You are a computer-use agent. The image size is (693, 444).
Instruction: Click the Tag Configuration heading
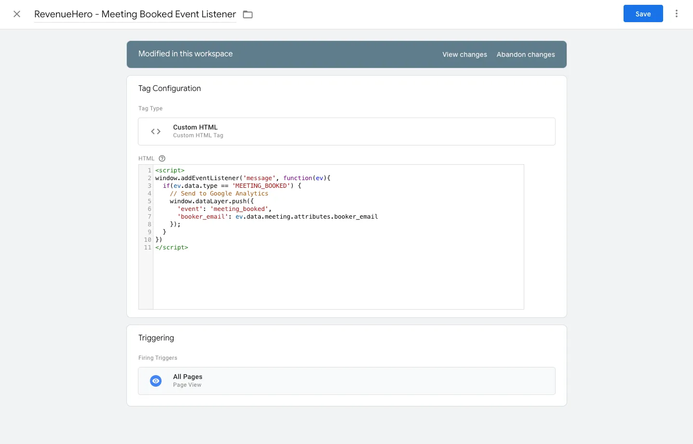point(169,89)
